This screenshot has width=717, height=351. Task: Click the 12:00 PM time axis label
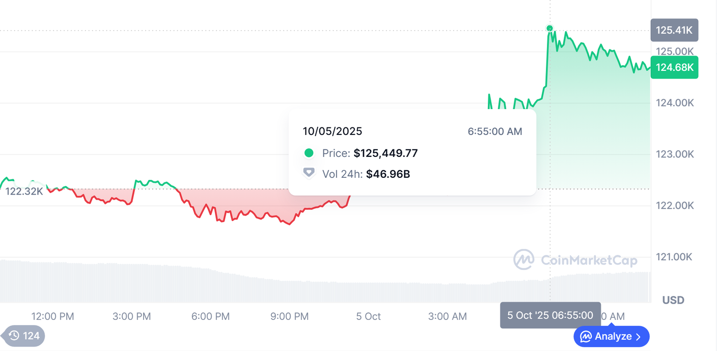point(52,316)
